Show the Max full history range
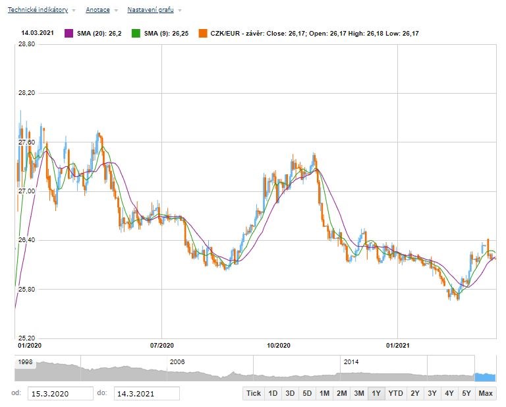This screenshot has height=407, width=506. point(486,393)
